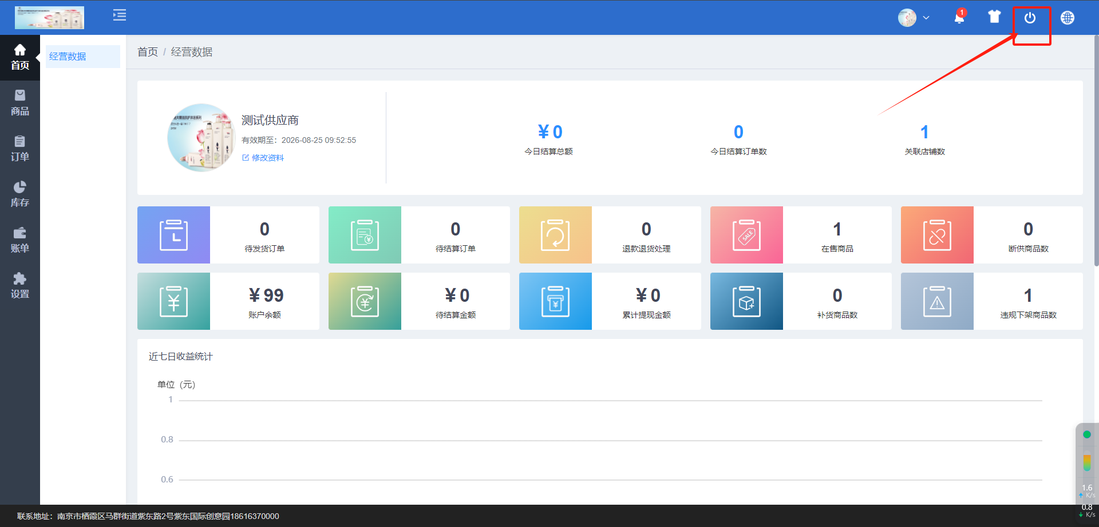Select the 经营数据 submenu tab
1099x527 pixels.
point(68,57)
